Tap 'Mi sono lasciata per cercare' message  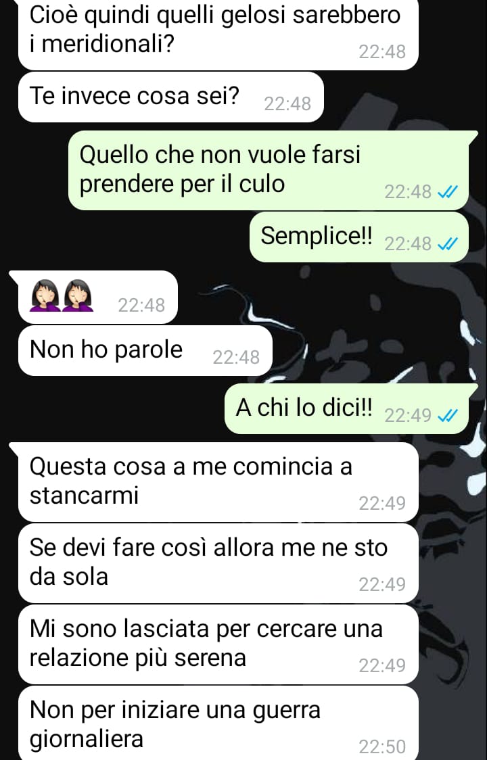click(218, 644)
